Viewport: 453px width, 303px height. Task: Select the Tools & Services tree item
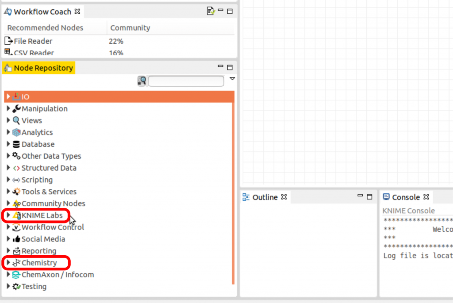[x=49, y=192]
